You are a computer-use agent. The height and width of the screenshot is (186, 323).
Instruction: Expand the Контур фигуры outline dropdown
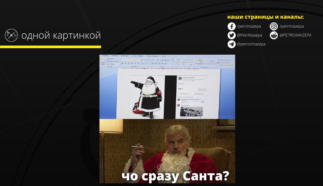click(x=225, y=62)
